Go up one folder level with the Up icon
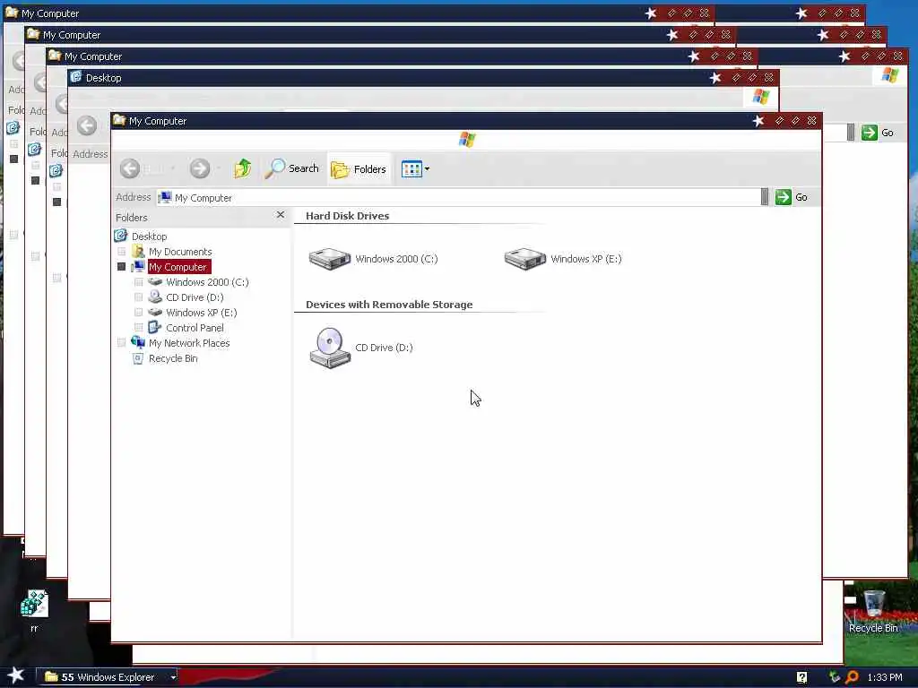918x688 pixels. tap(242, 168)
